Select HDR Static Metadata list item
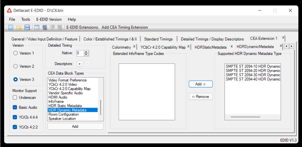This screenshot has width=302, height=147. (73, 106)
